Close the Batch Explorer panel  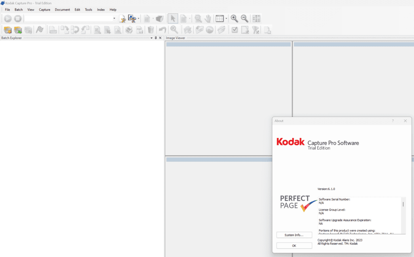pyautogui.click(x=160, y=38)
